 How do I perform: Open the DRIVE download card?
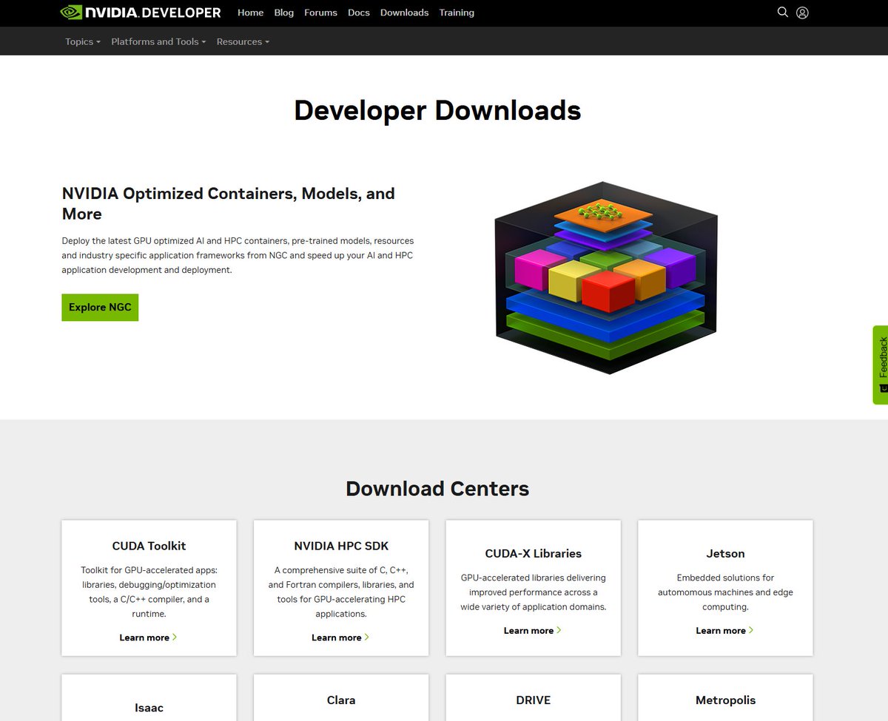[534, 697]
